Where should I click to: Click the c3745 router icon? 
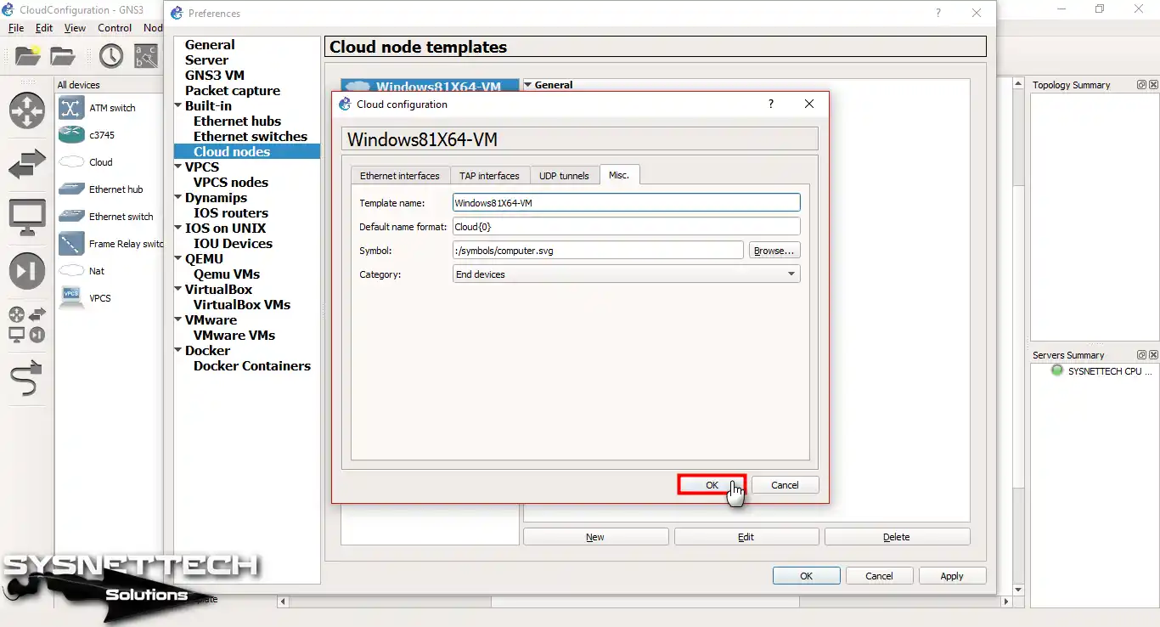tap(71, 135)
